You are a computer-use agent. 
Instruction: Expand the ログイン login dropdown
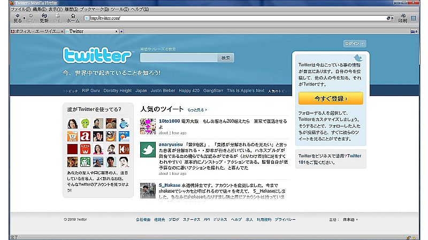point(355,44)
